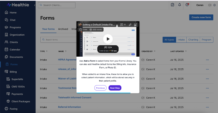Open Client Packages page
This screenshot has width=218, height=113.
coord(18,101)
